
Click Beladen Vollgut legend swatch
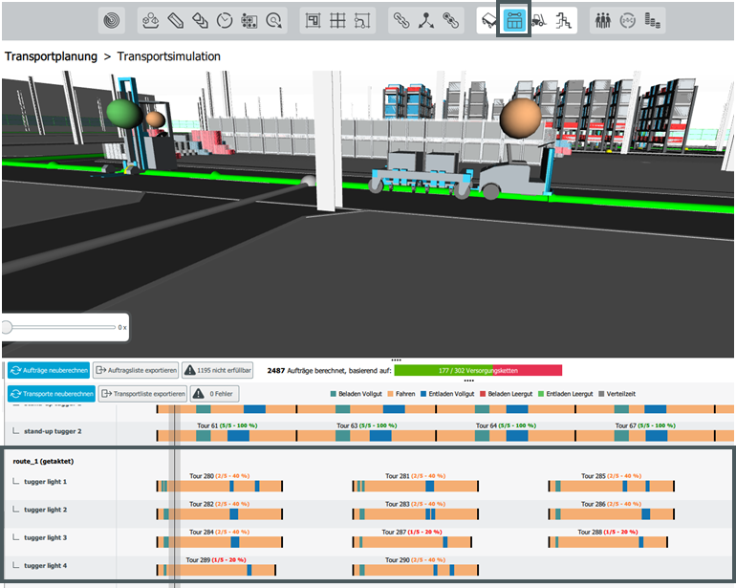coord(334,394)
